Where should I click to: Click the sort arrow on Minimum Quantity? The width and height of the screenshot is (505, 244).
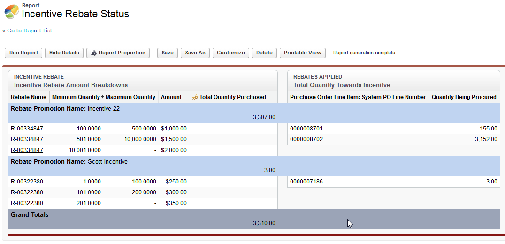coord(102,97)
